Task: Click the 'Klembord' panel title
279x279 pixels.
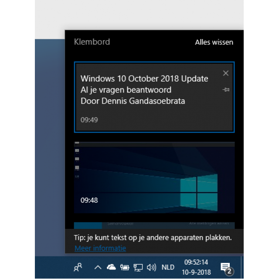Action: 92,42
